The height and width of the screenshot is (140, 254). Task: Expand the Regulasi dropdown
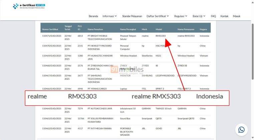click(x=181, y=16)
